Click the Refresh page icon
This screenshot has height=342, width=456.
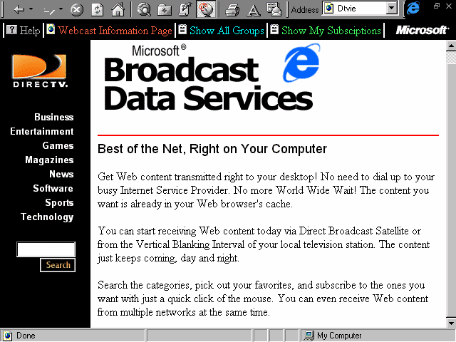(x=98, y=9)
